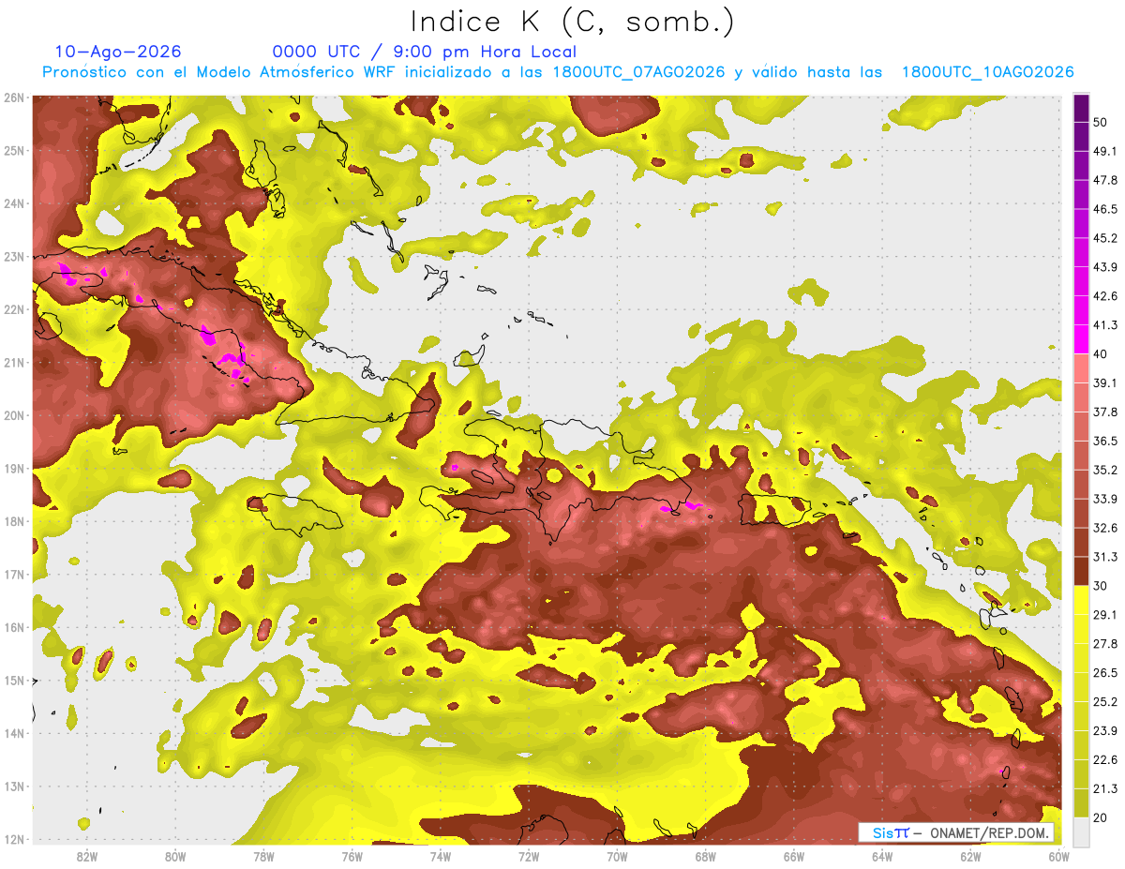Click colorbar value '42.6'

click(1104, 296)
